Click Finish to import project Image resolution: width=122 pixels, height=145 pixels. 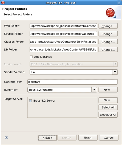(88, 138)
